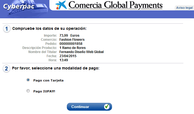194x114 pixels.
Task: Click the merchant name Fashion Flowers
Action: [x=72, y=40]
